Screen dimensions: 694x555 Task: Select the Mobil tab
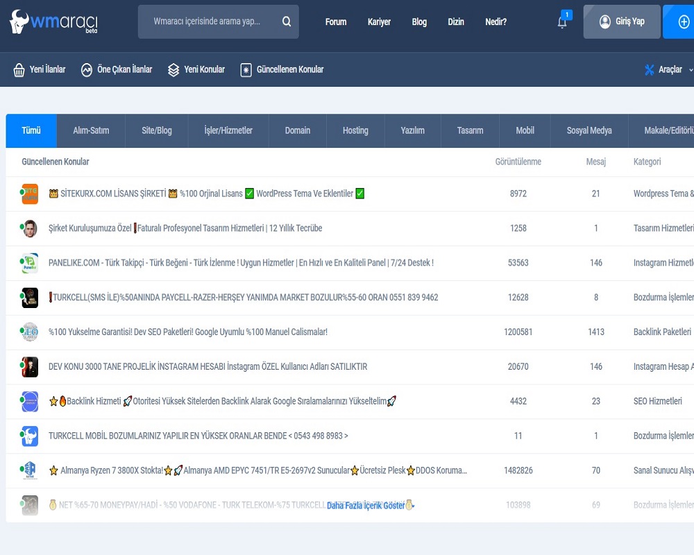(x=525, y=130)
